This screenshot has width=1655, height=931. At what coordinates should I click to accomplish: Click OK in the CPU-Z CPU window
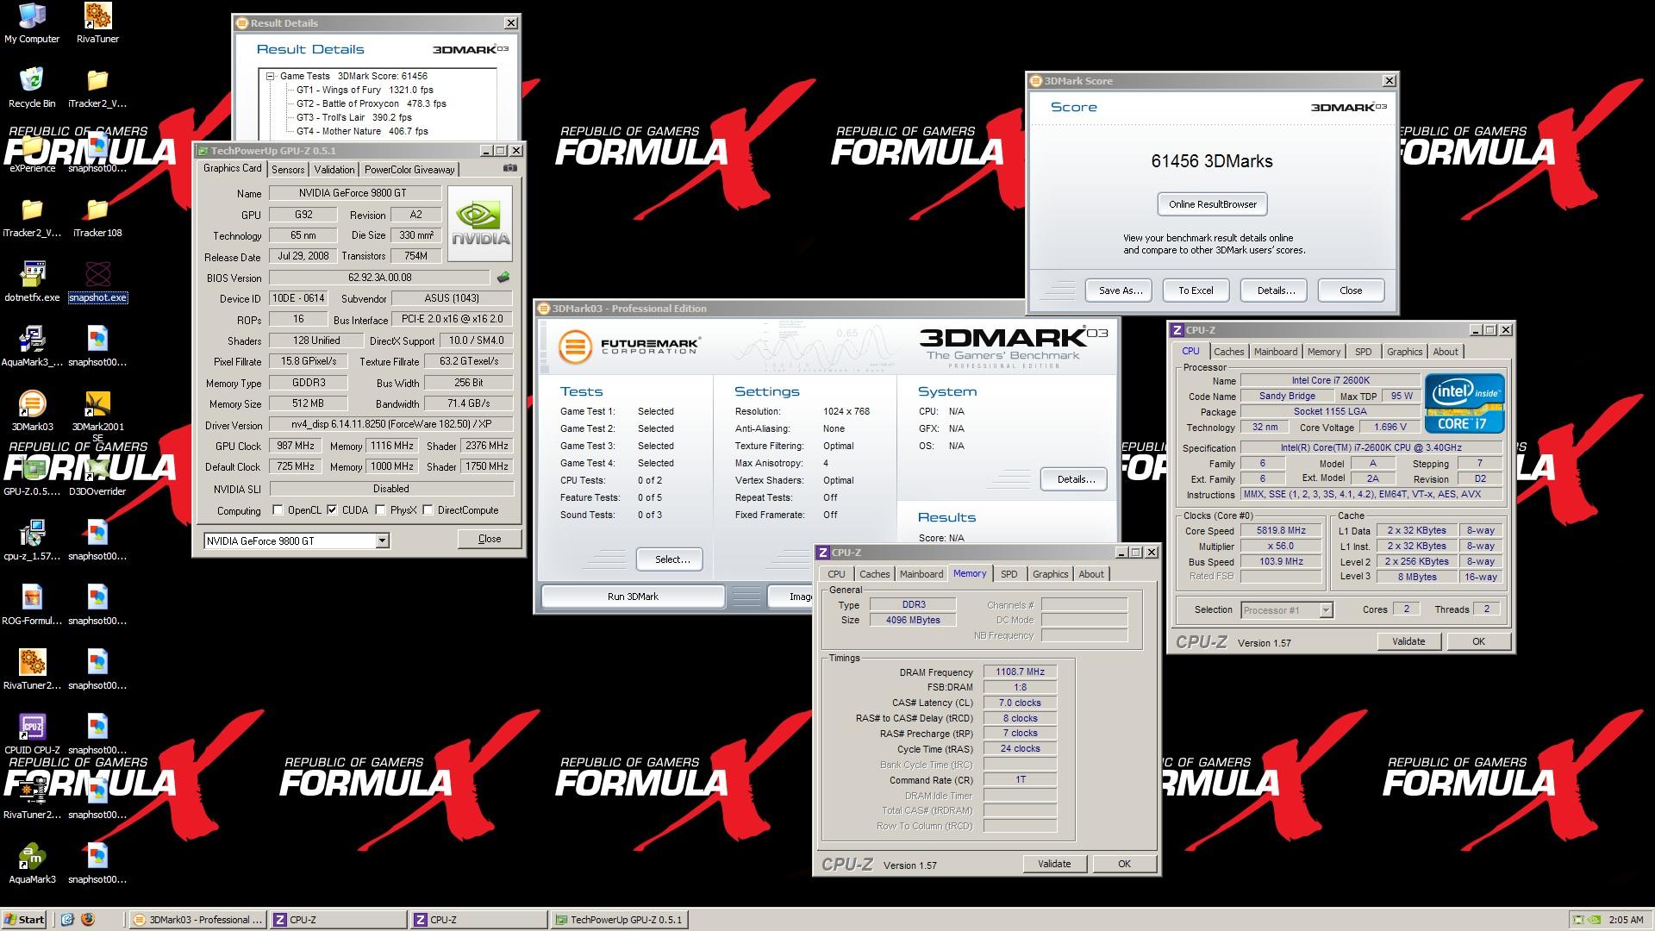pyautogui.click(x=1478, y=641)
